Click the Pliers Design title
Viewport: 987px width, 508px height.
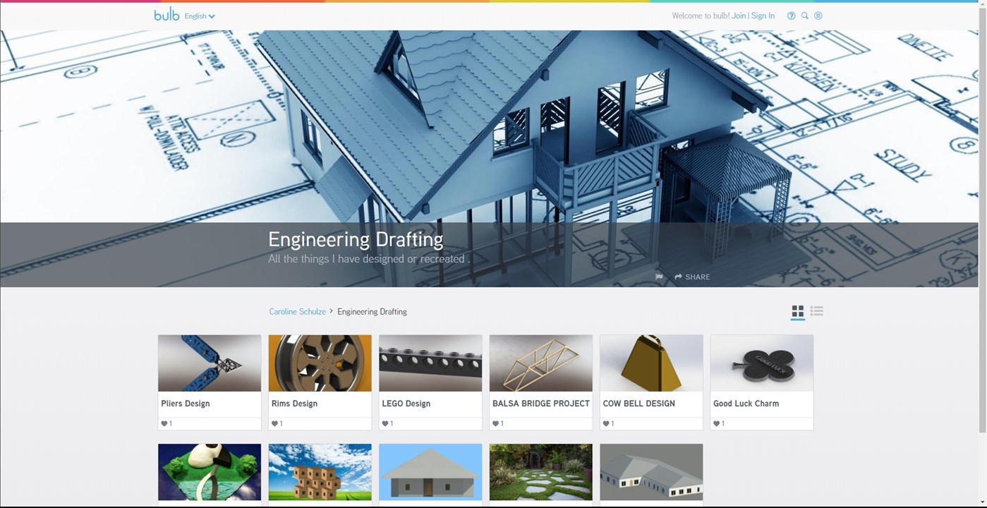click(186, 404)
